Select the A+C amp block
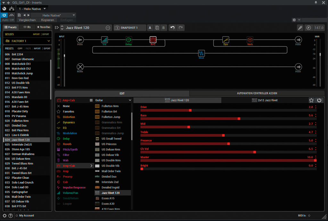This screenshot has width=328, height=221. pyautogui.click(x=153, y=40)
